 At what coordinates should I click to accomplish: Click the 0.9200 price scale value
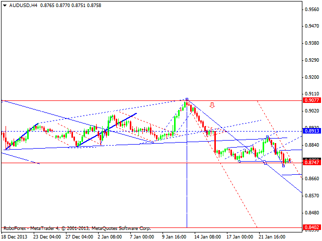point(311,77)
